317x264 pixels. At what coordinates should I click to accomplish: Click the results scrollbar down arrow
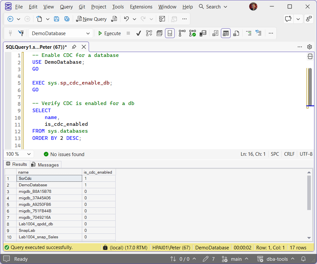click(309, 238)
